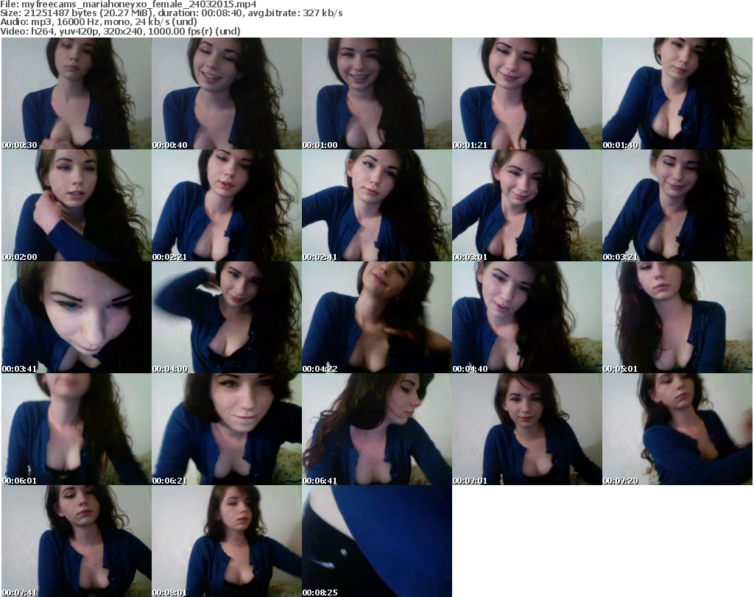754x597 pixels.
Task: Click the thumbnail marked 00:03:01
Action: 526,205
